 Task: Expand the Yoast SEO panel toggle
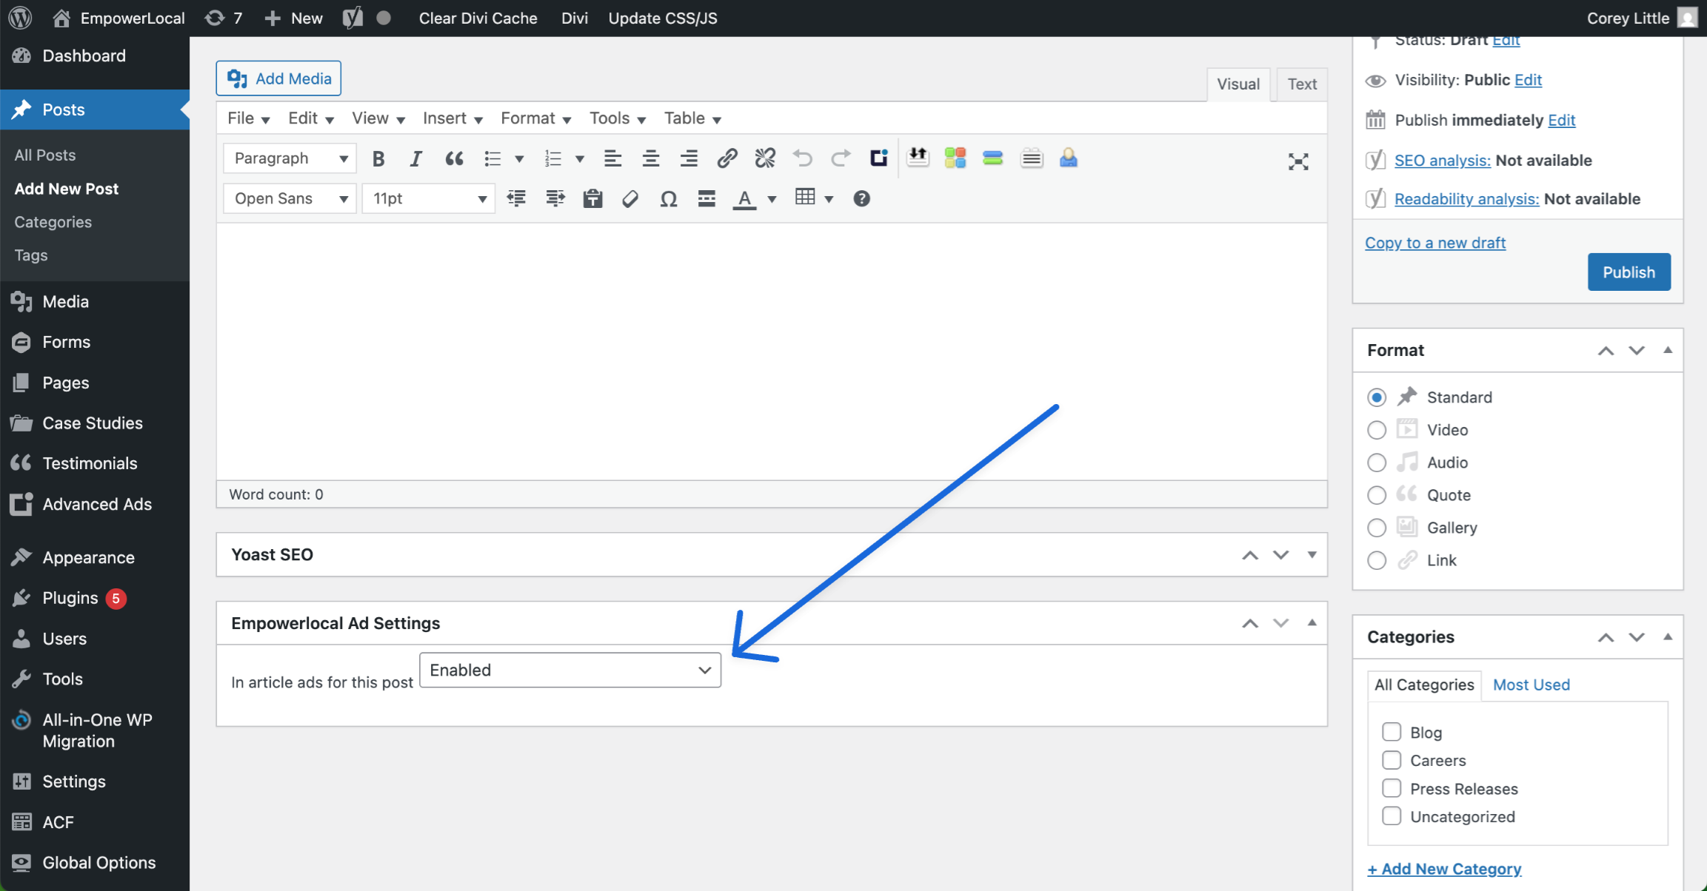point(1312,554)
